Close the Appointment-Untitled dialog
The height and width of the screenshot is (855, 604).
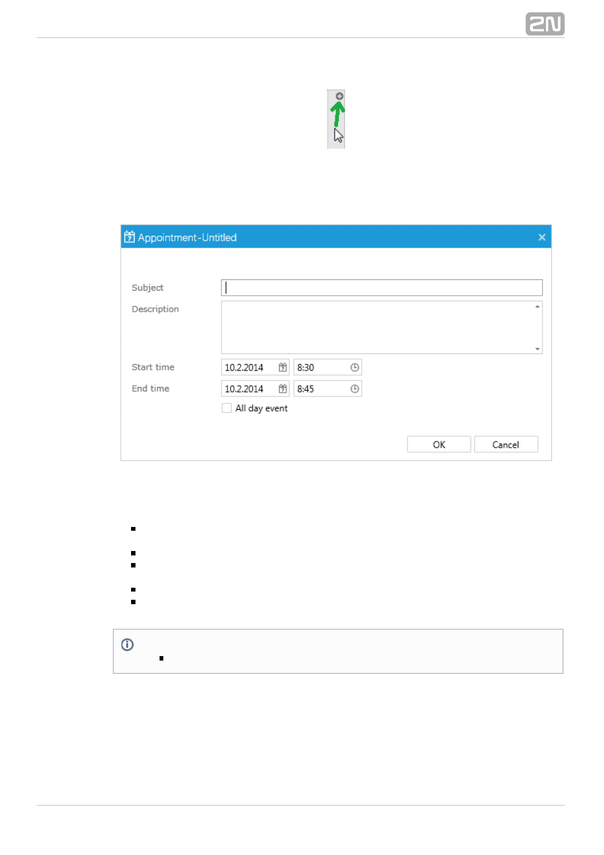pos(542,237)
